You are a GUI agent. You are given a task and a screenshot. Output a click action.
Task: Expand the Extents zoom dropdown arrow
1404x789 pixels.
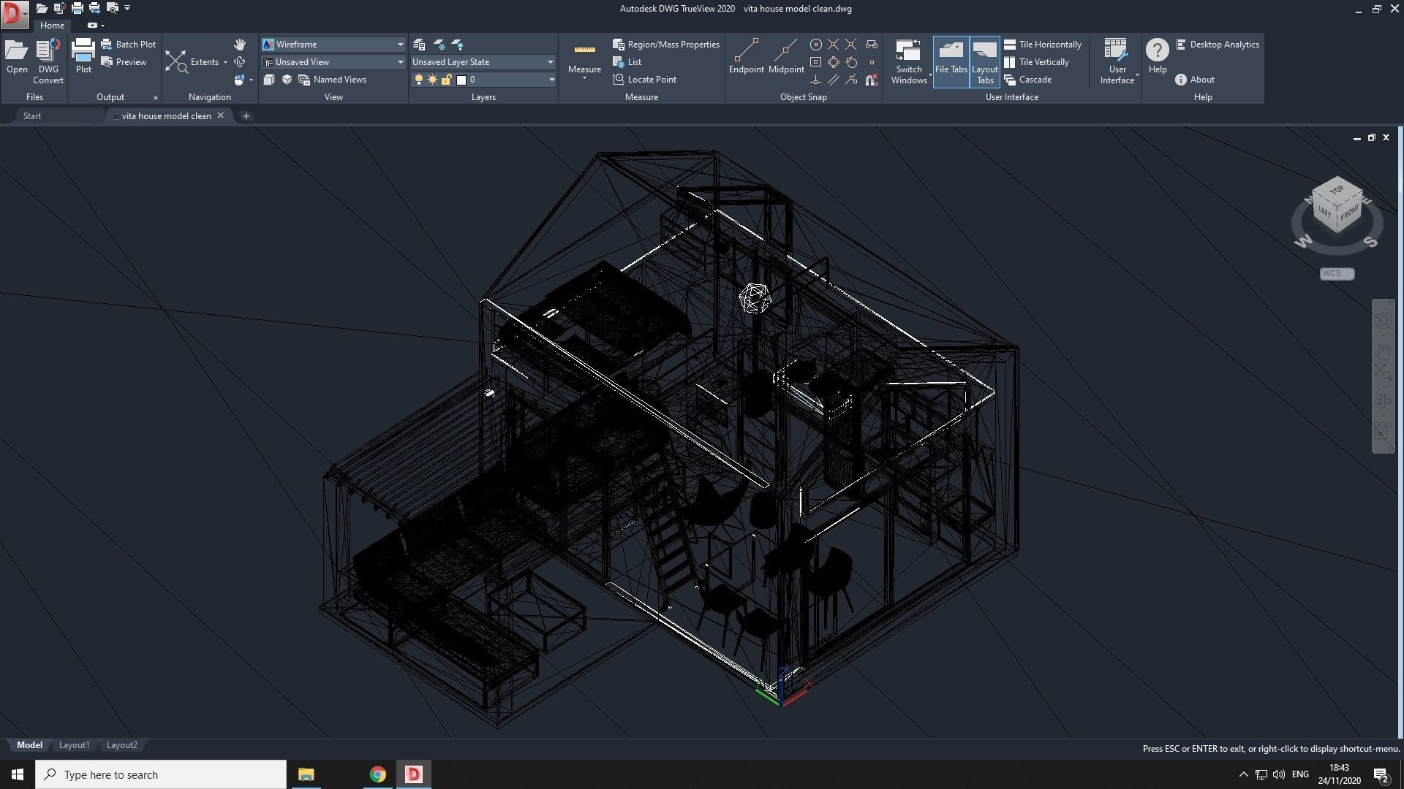pyautogui.click(x=225, y=62)
